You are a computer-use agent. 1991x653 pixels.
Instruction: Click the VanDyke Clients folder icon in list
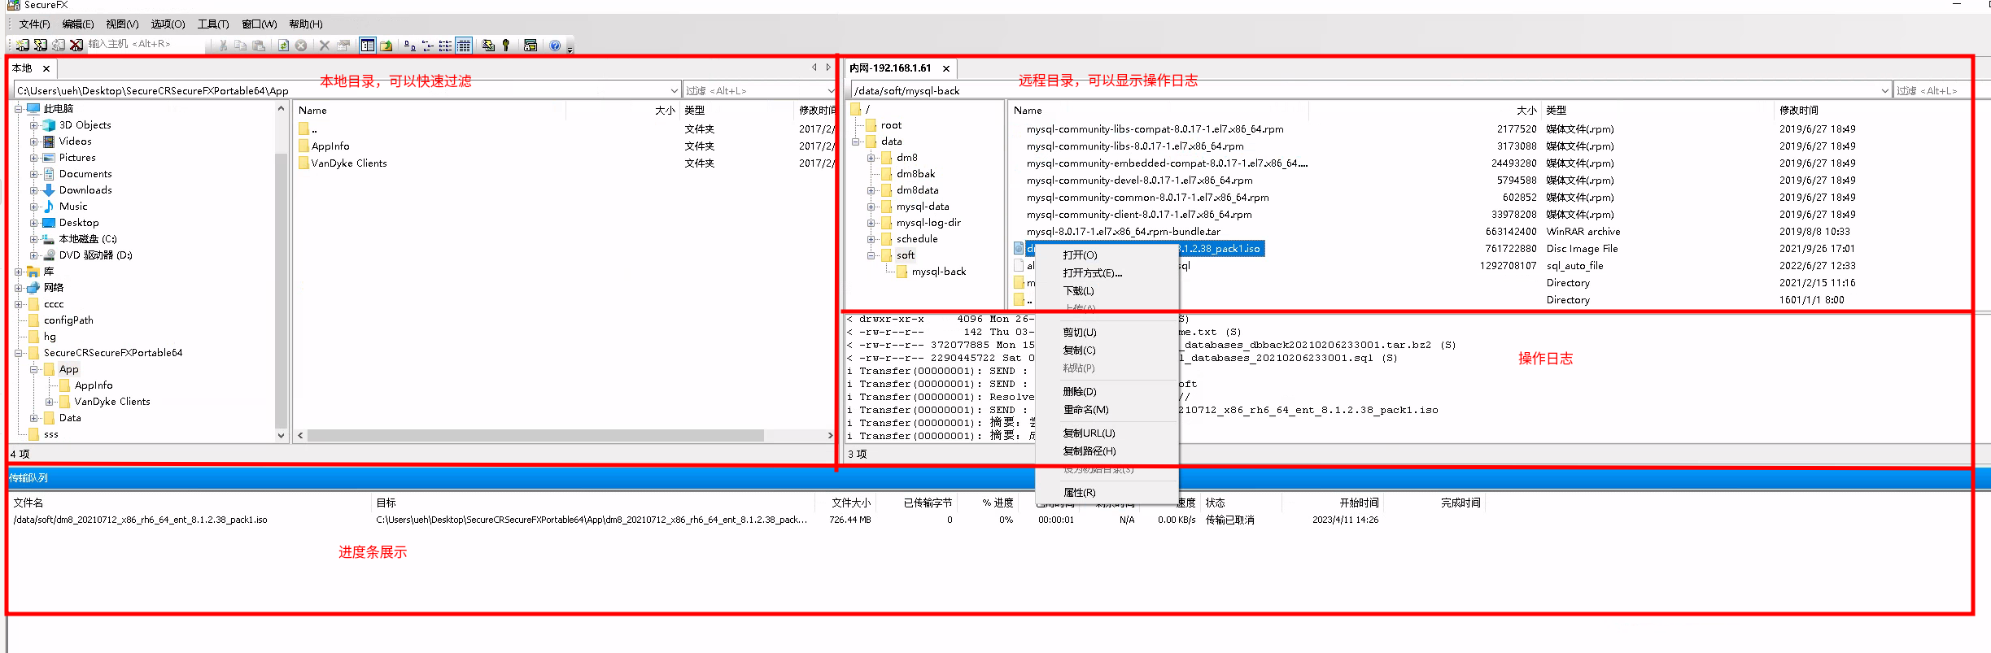[x=303, y=163]
